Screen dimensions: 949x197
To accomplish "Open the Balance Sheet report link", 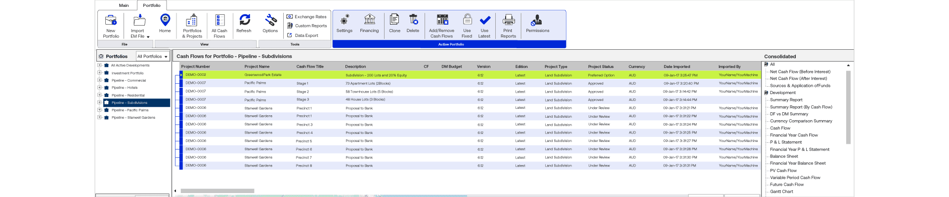I will [783, 156].
